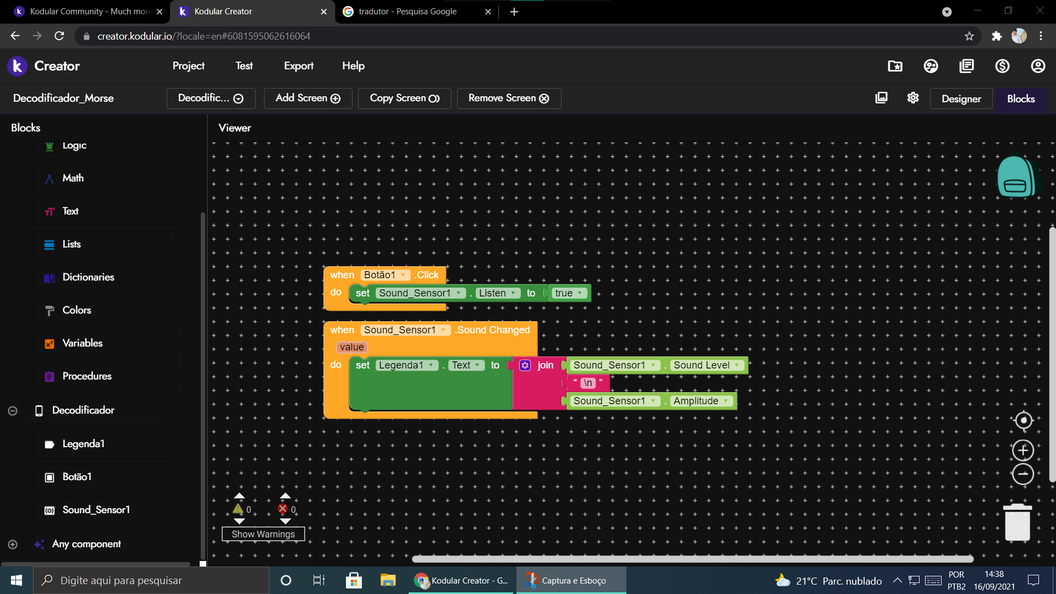
Task: Open the Listen property dropdown
Action: coord(498,293)
